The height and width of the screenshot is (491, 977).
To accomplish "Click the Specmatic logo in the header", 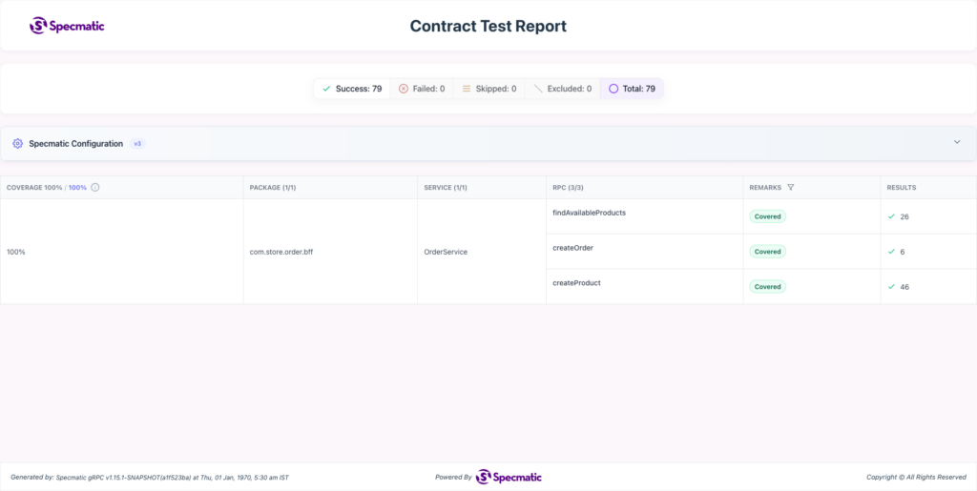I will tap(68, 26).
